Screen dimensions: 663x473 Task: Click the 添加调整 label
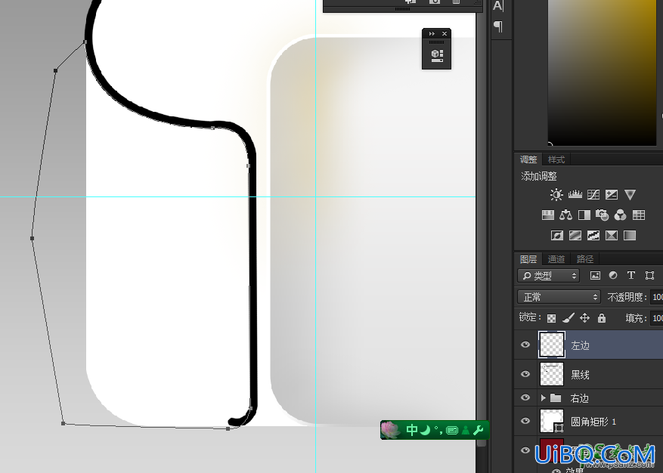click(x=539, y=176)
